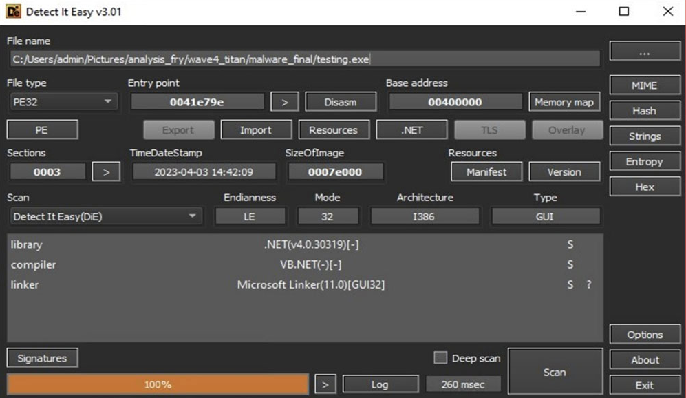This screenshot has width=686, height=398.
Task: Open the Version resource info
Action: point(564,171)
